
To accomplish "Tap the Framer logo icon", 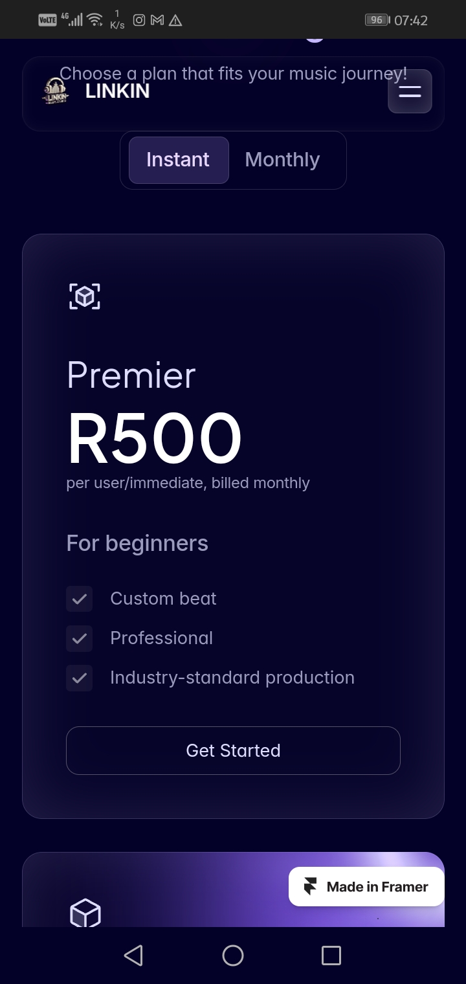I will pos(311,887).
